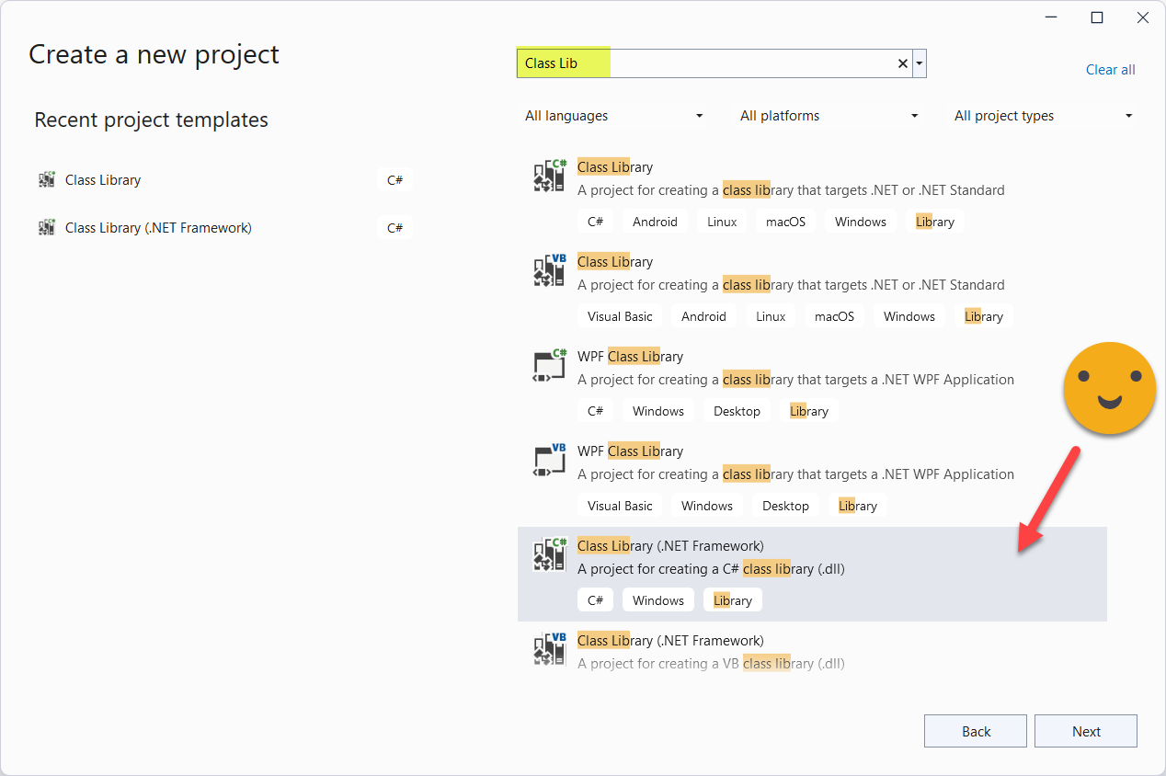Image resolution: width=1166 pixels, height=776 pixels.
Task: Expand the All platforms filter
Action: (x=829, y=116)
